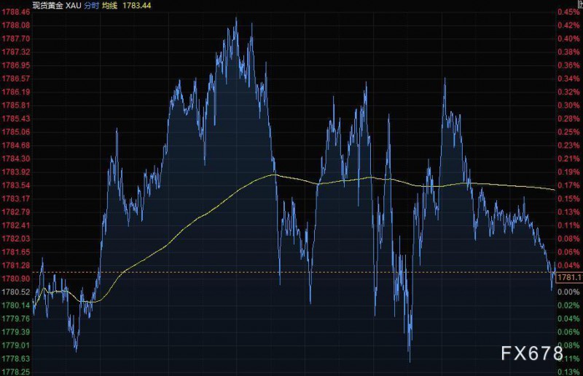Click the price axis label 1783.17

(x=15, y=199)
